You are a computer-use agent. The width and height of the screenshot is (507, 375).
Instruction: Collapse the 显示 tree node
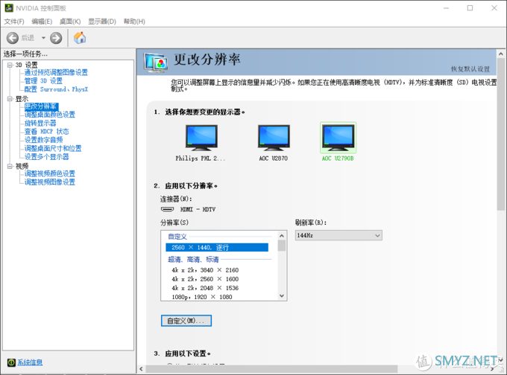point(10,99)
